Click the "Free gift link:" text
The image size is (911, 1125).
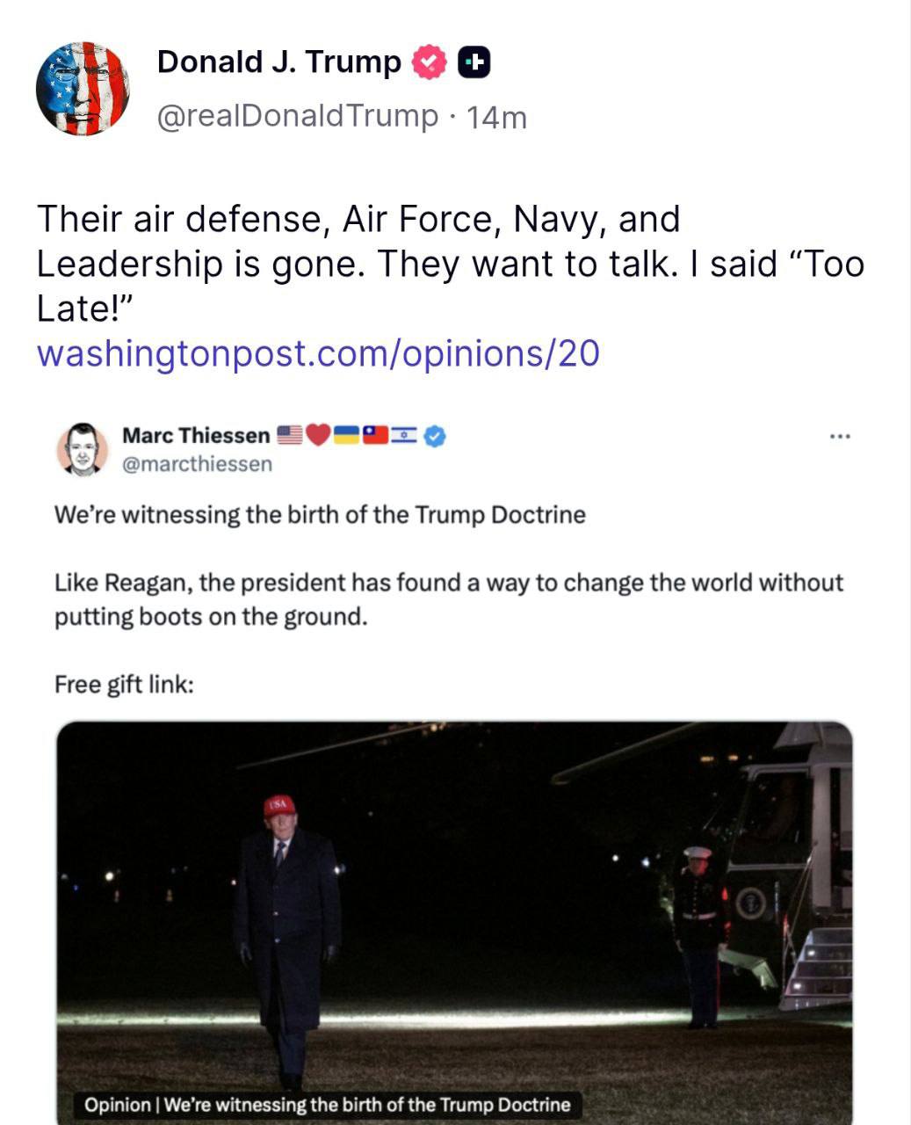coord(124,683)
